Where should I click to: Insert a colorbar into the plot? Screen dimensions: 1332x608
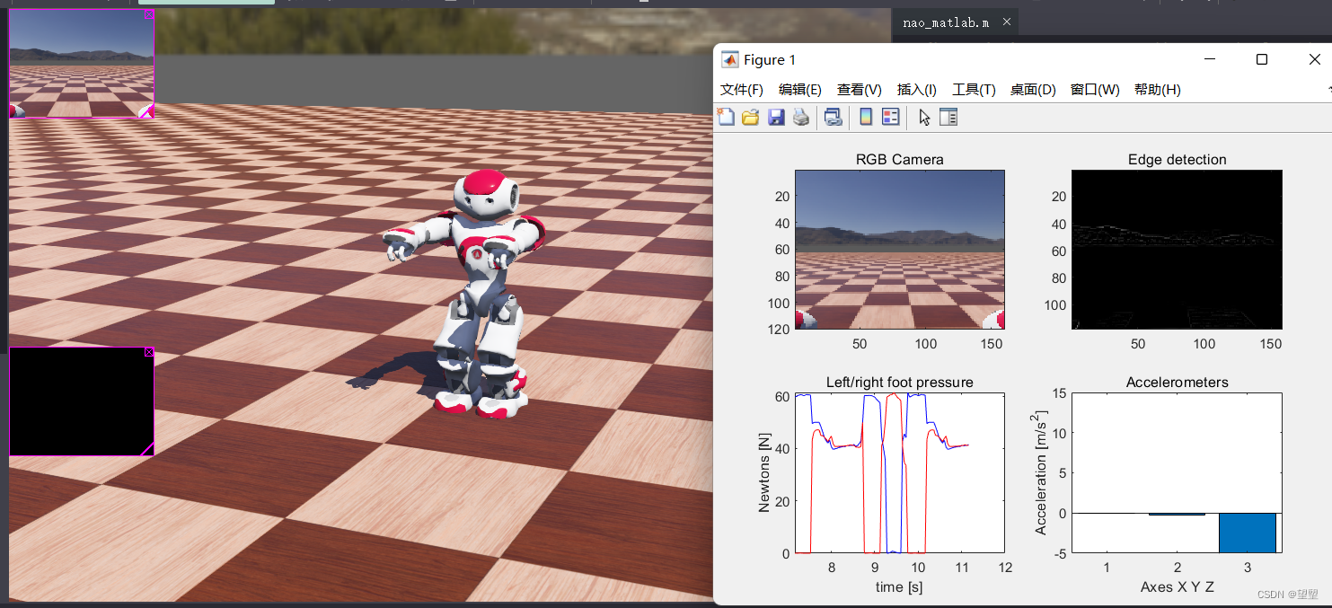(867, 117)
